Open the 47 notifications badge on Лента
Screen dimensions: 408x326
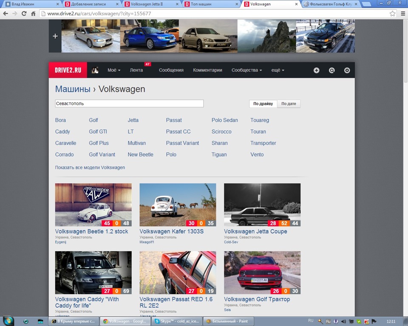tap(147, 64)
